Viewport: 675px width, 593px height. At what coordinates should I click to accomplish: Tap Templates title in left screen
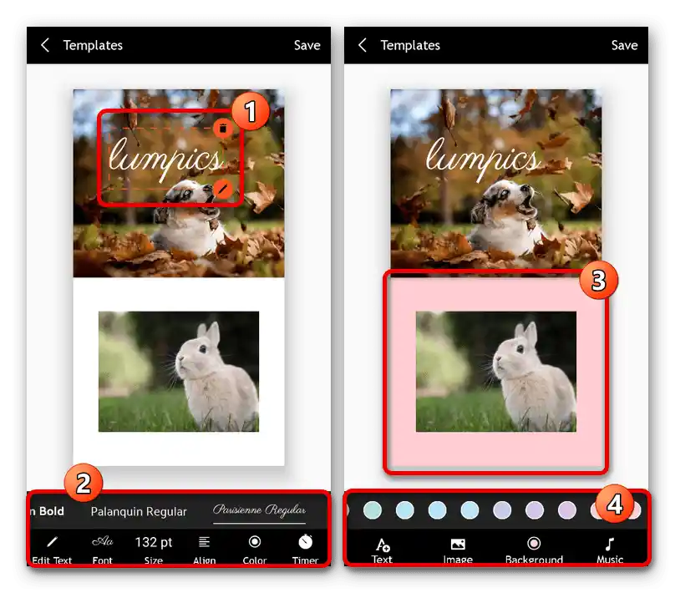click(x=93, y=45)
